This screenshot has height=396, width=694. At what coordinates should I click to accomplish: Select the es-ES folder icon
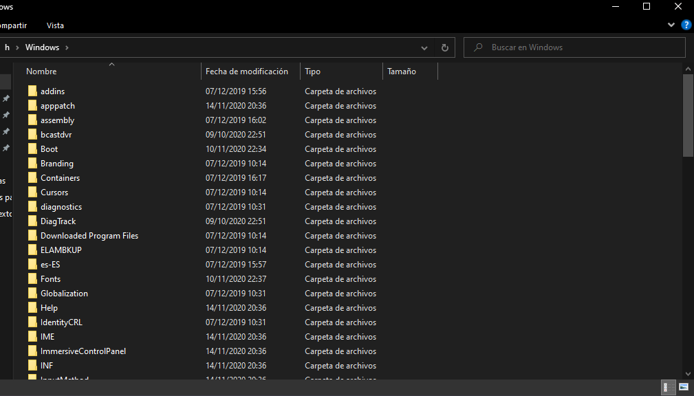(x=32, y=265)
